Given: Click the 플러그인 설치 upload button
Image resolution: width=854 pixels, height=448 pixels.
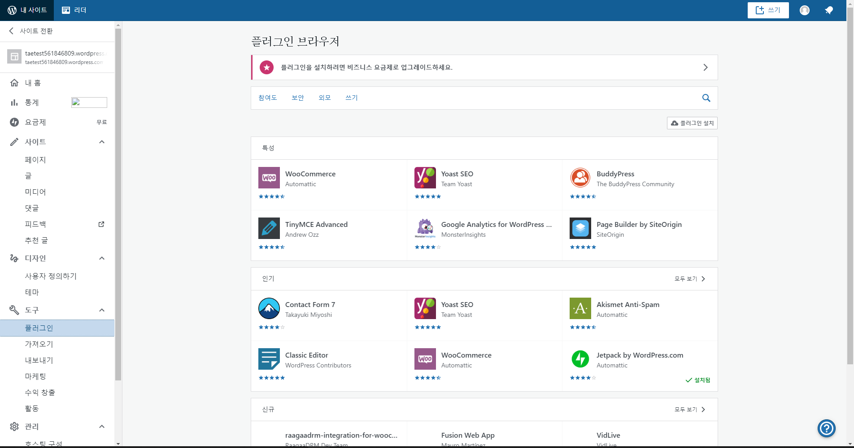Looking at the screenshot, I should click(x=692, y=123).
